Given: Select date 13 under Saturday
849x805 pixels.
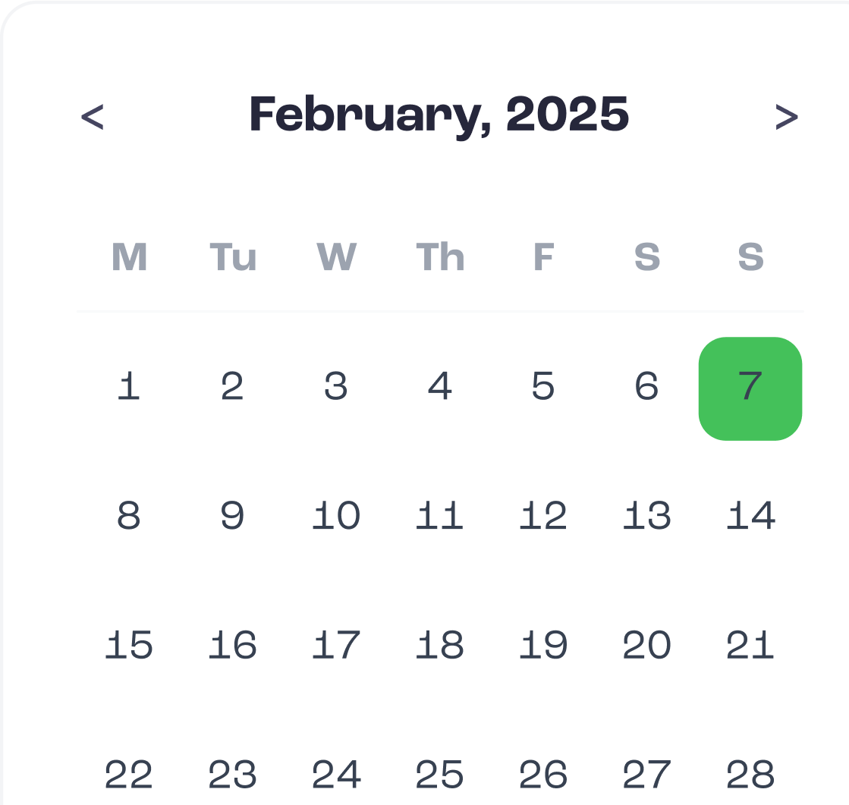Looking at the screenshot, I should (x=647, y=515).
